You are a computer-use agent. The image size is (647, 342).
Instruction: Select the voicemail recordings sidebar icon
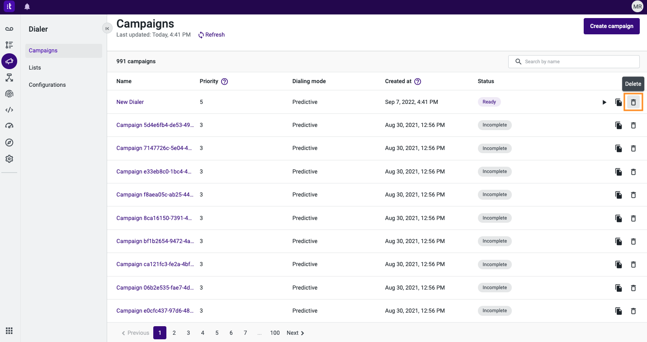pos(9,28)
